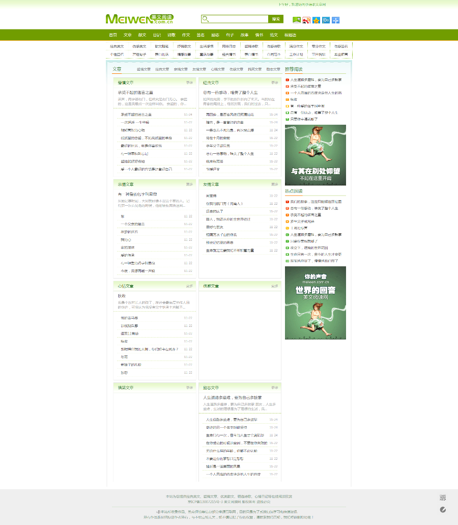This screenshot has height=525, width=458.
Task: Click the round gray back-to-top icon
Action: click(443, 510)
